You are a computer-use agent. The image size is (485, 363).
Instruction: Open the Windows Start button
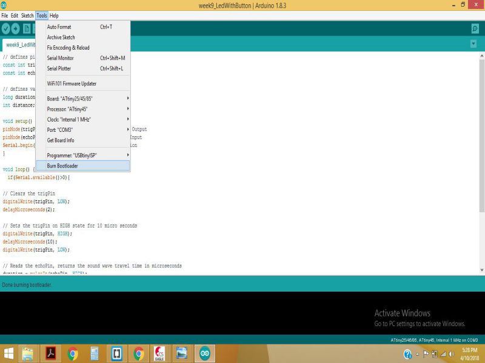click(x=8, y=354)
